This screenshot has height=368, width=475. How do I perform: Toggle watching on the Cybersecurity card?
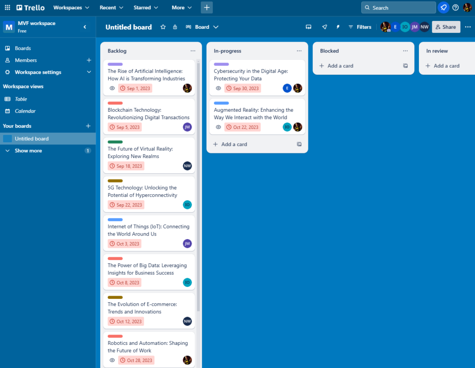[218, 88]
